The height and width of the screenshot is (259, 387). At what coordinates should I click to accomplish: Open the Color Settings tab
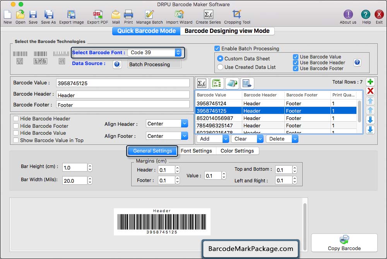[237, 151]
